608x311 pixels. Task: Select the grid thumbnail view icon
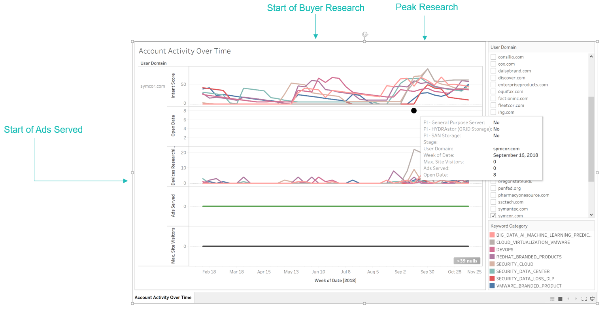pos(552,299)
